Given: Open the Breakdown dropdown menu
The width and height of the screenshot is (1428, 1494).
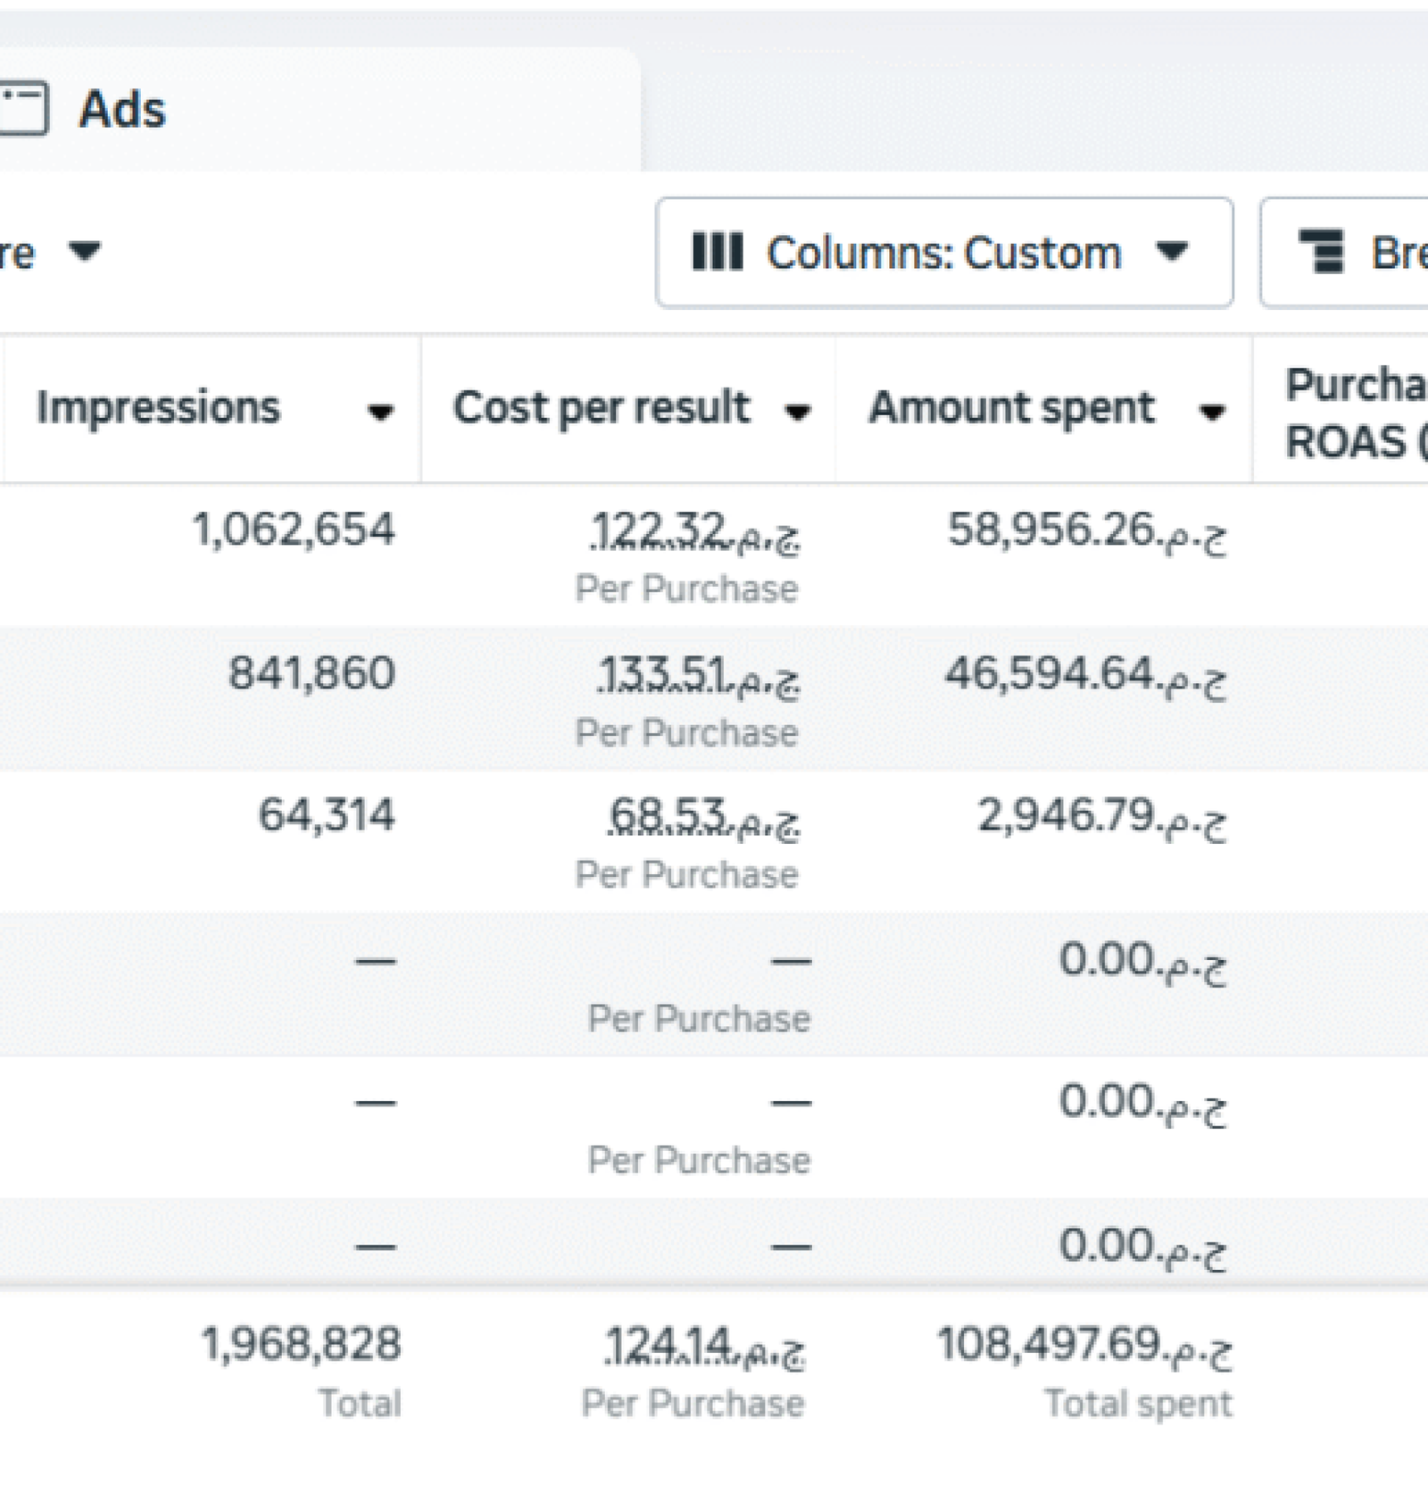Looking at the screenshot, I should click(1357, 253).
